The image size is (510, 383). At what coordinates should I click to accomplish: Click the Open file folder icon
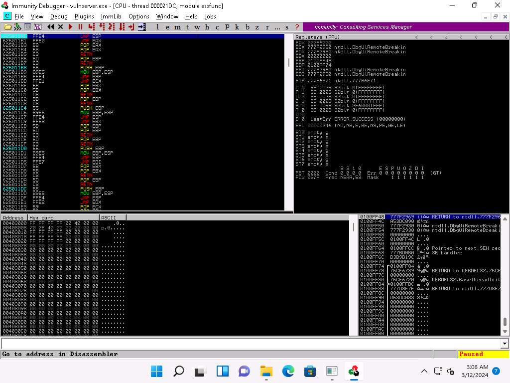pos(7,26)
